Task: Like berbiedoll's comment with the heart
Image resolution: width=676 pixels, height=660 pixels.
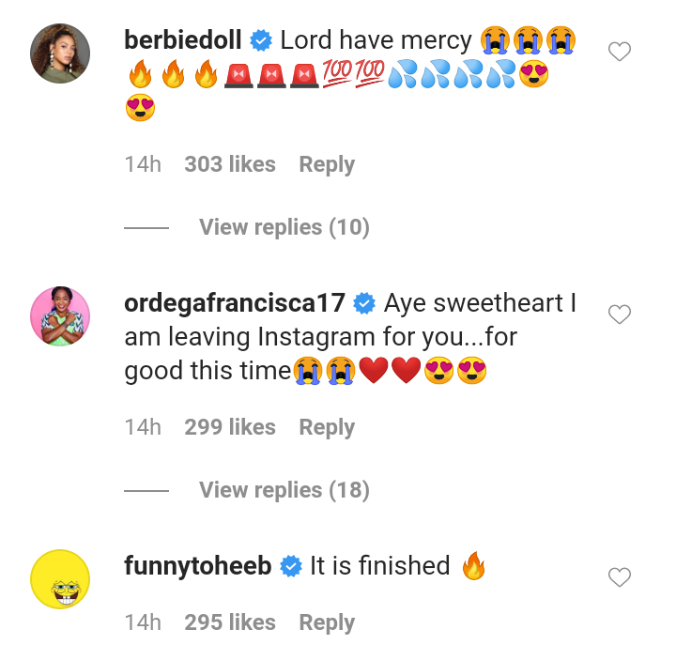Action: [x=620, y=53]
